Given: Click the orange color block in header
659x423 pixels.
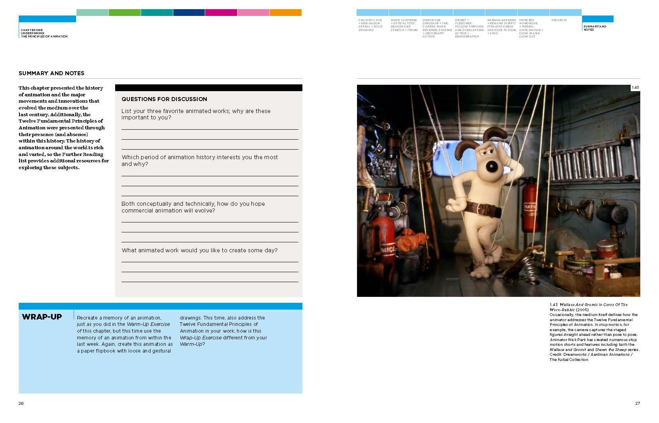Looking at the screenshot, I should 286,13.
